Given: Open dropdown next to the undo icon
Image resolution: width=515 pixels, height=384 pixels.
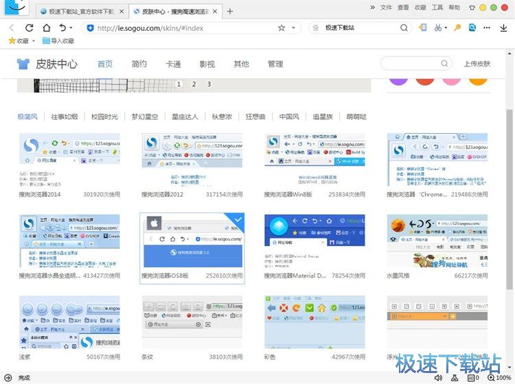Looking at the screenshot, I should click(x=71, y=28).
